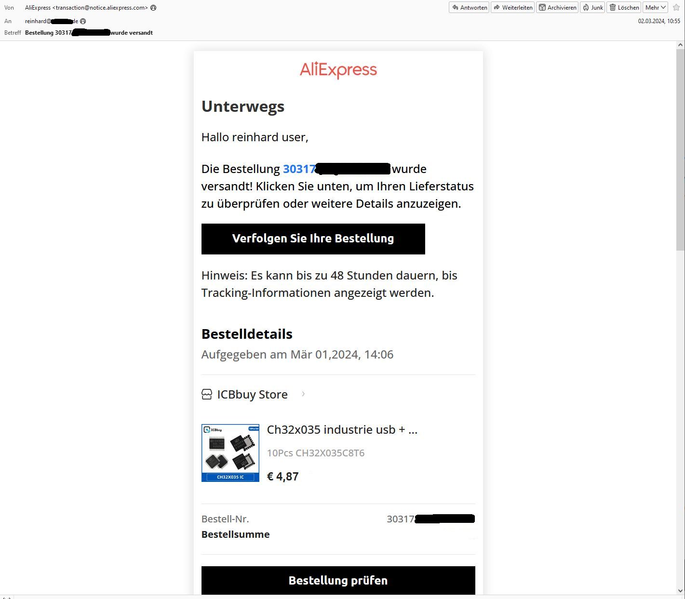Click the Bestellung prüfen button
The width and height of the screenshot is (685, 599).
338,581
